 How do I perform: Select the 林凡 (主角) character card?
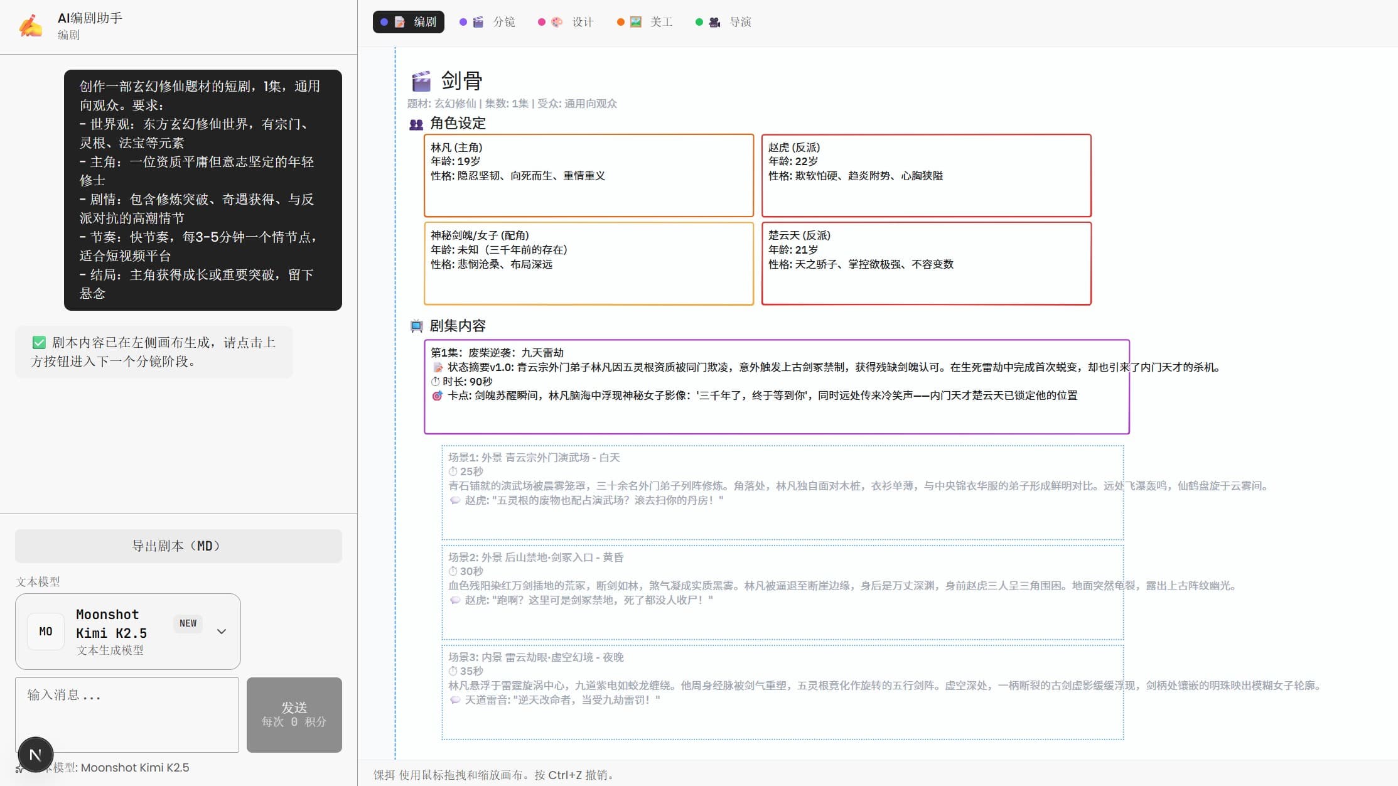[x=588, y=175]
